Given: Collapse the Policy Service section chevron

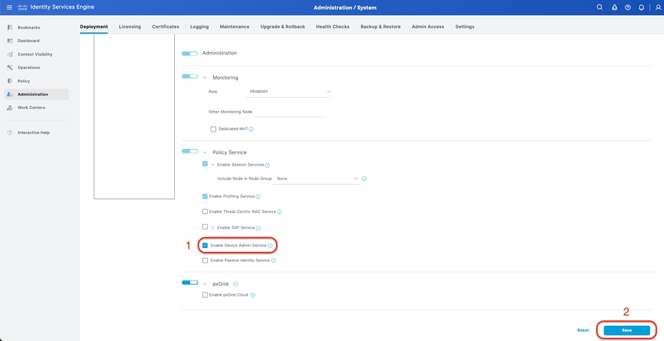Looking at the screenshot, I should [x=205, y=152].
